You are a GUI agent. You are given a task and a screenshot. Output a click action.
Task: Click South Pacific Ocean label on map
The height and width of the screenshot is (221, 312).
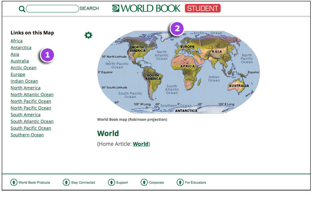[130, 95]
